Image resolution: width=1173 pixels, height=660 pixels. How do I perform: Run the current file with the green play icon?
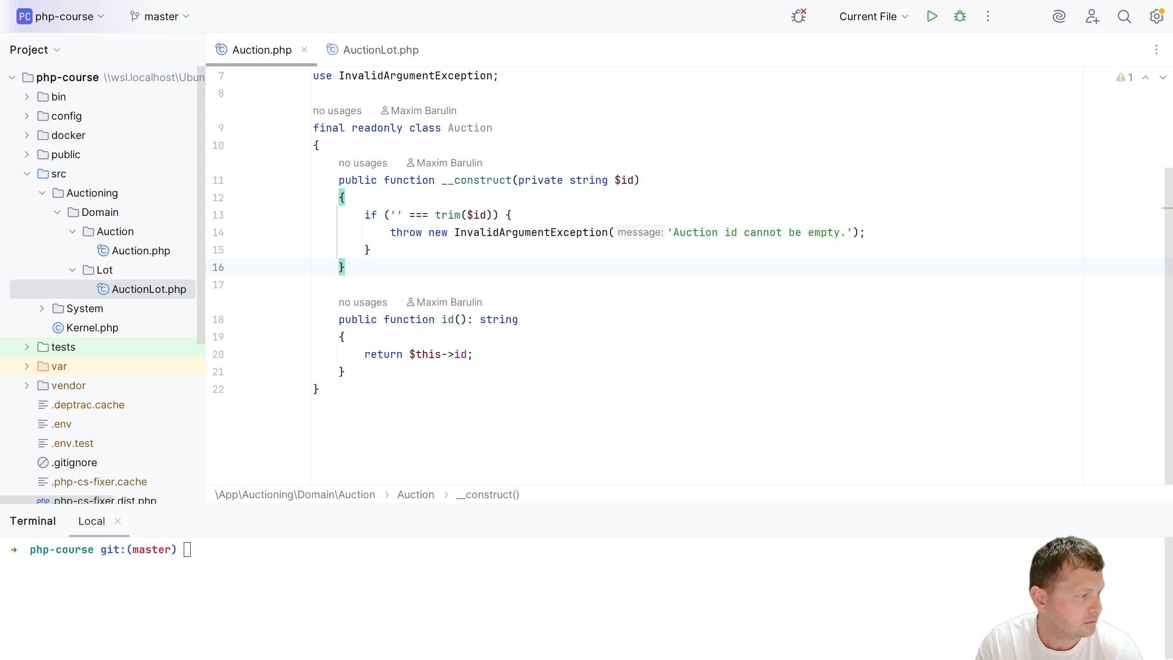click(932, 16)
